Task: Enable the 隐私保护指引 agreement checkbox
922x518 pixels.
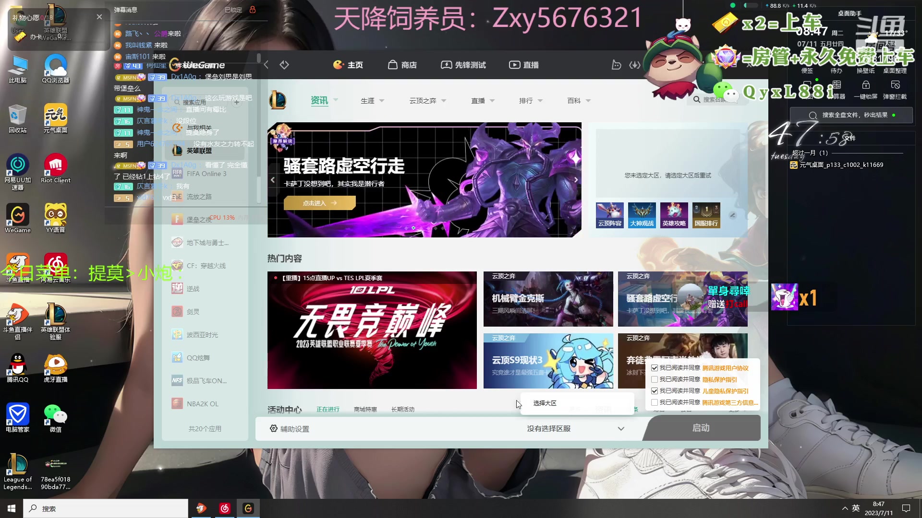Action: coord(655,379)
